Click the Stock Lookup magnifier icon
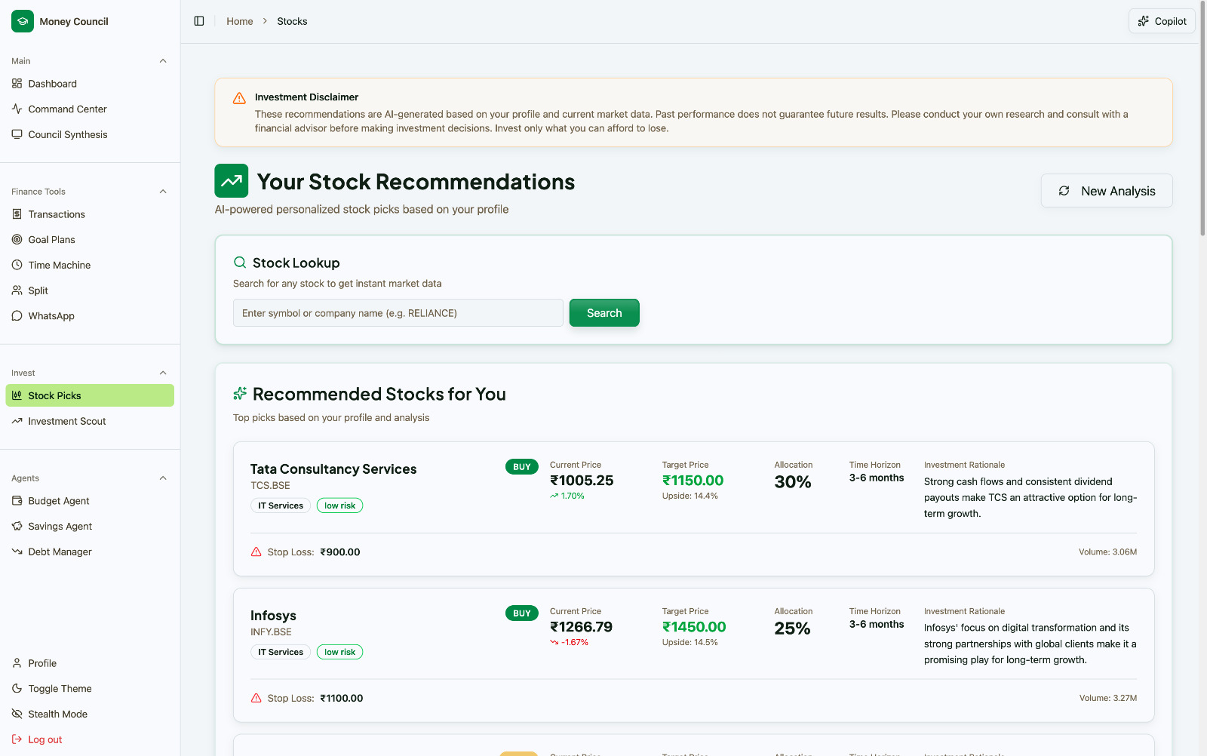The width and height of the screenshot is (1207, 756). pos(240,263)
